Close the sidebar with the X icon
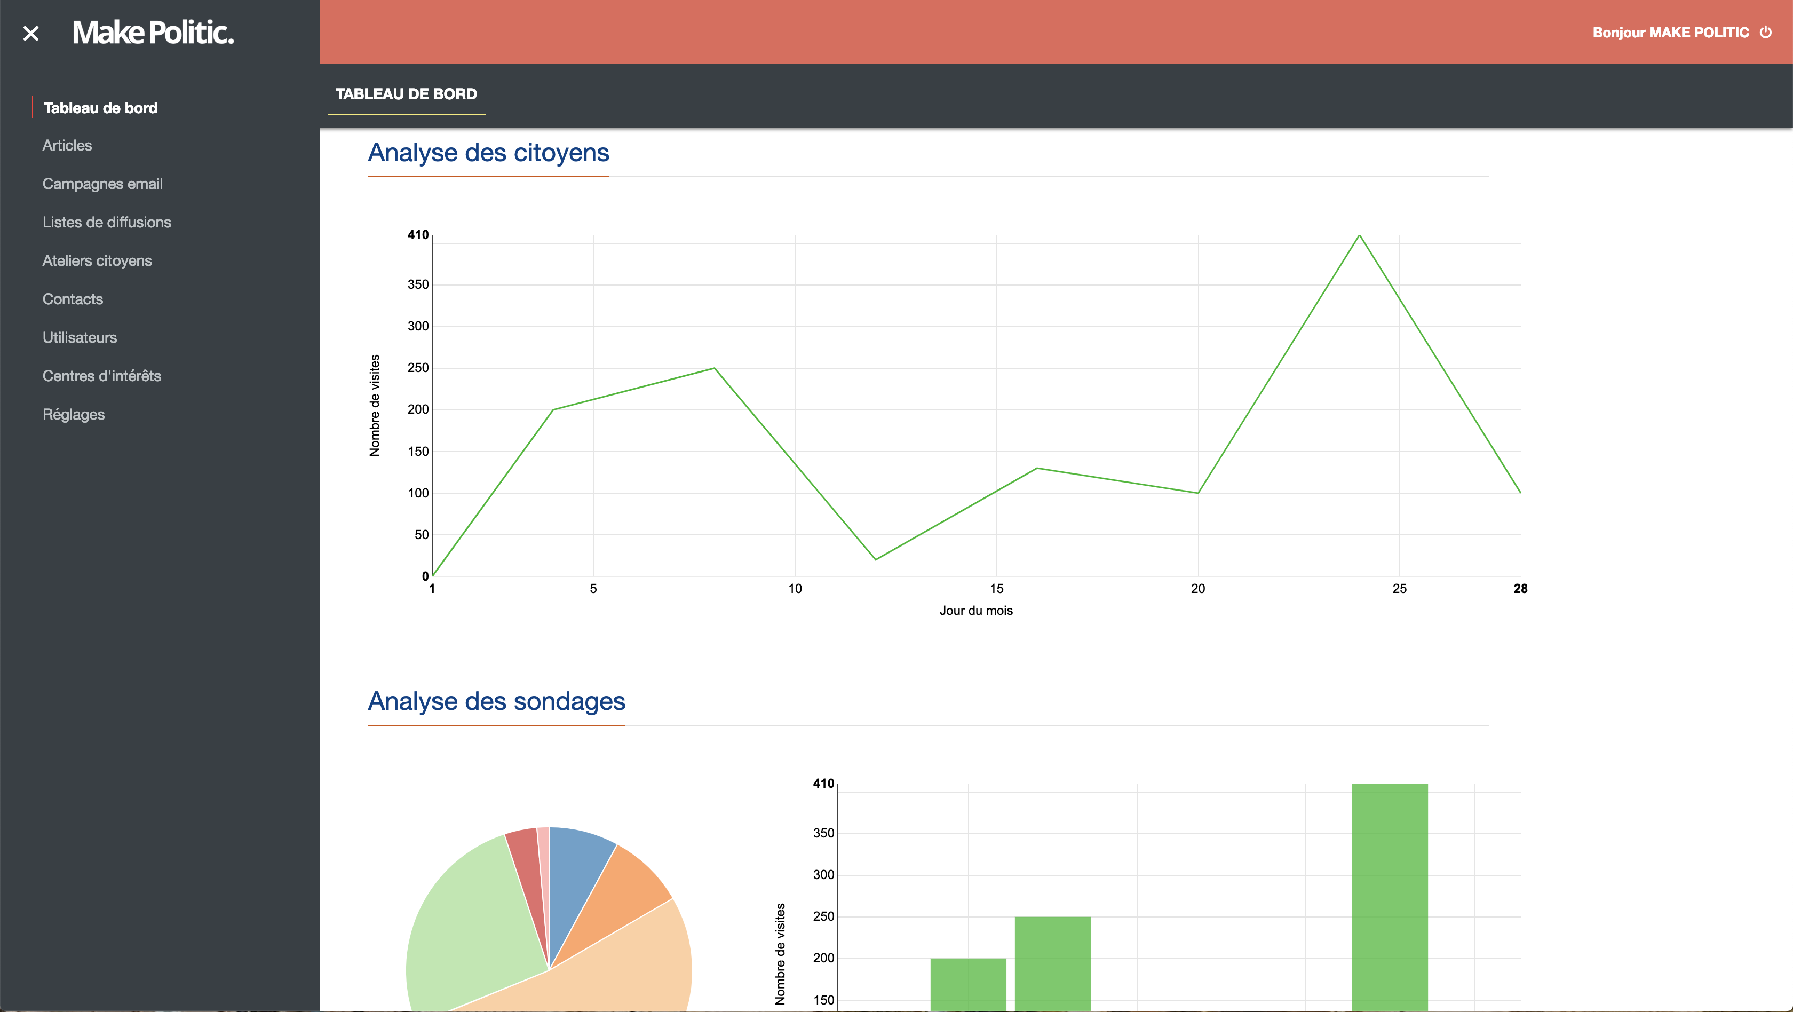The width and height of the screenshot is (1793, 1012). click(x=30, y=33)
